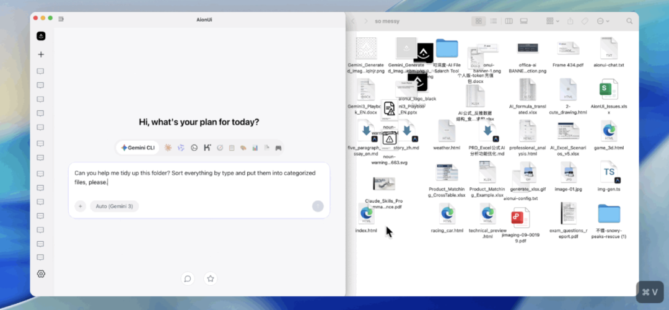
Task: Select AI_Excel_Scenarios_v5.xlsx file
Action: [x=568, y=131]
